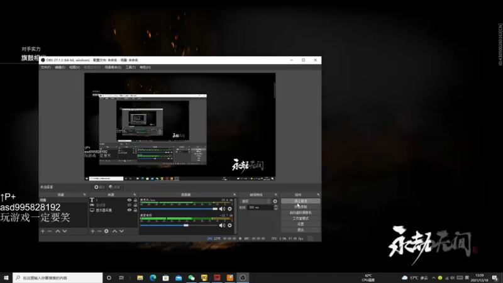This screenshot has height=283, width=503.
Task: Remove the selected scene with the minus icon
Action: pyautogui.click(x=50, y=231)
